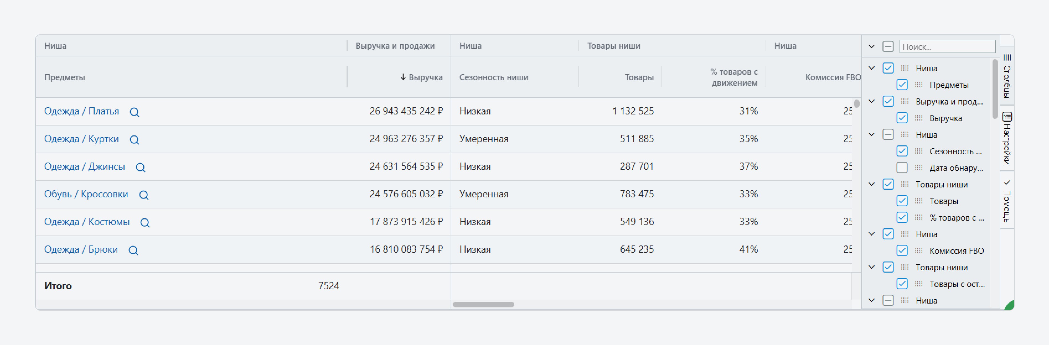Image resolution: width=1049 pixels, height=345 pixels.
Task: Collapse the Ниша group containing Комиссия FBO
Action: tap(872, 234)
